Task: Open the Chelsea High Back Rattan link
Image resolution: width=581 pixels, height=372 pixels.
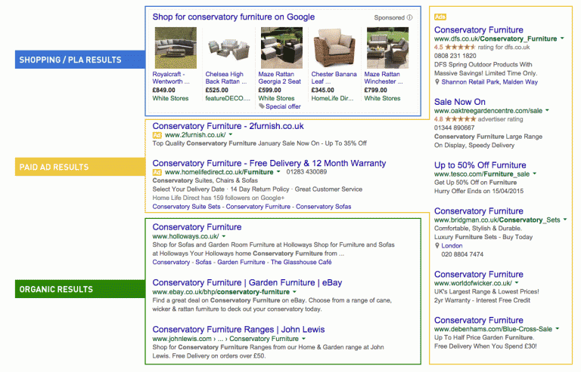Action: 226,78
